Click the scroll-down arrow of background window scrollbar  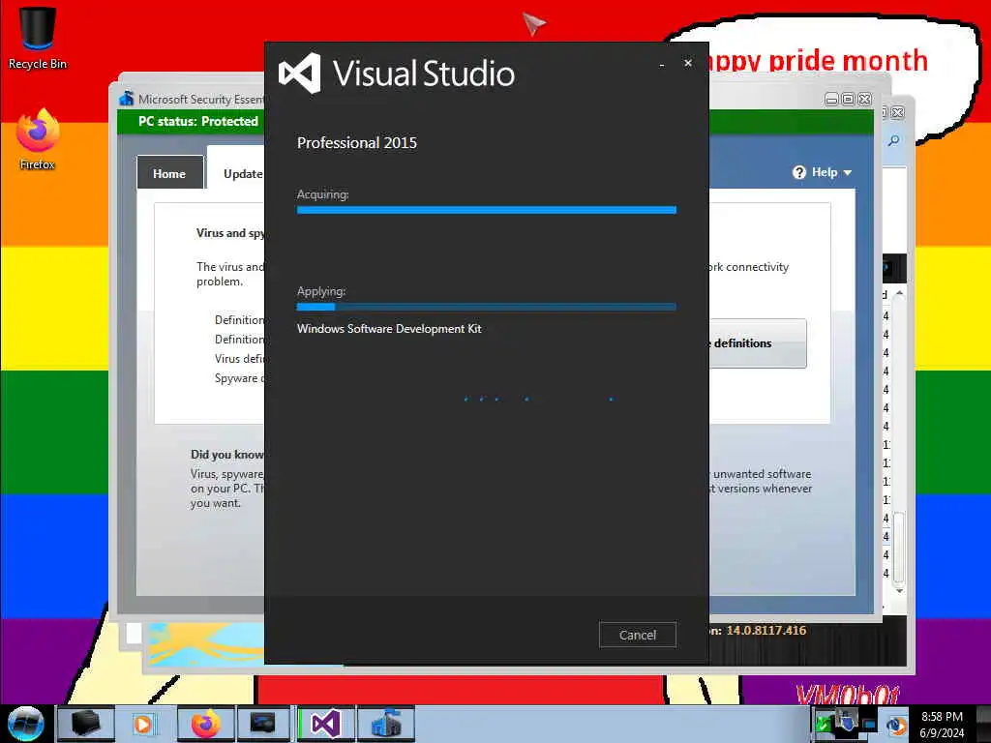click(899, 589)
